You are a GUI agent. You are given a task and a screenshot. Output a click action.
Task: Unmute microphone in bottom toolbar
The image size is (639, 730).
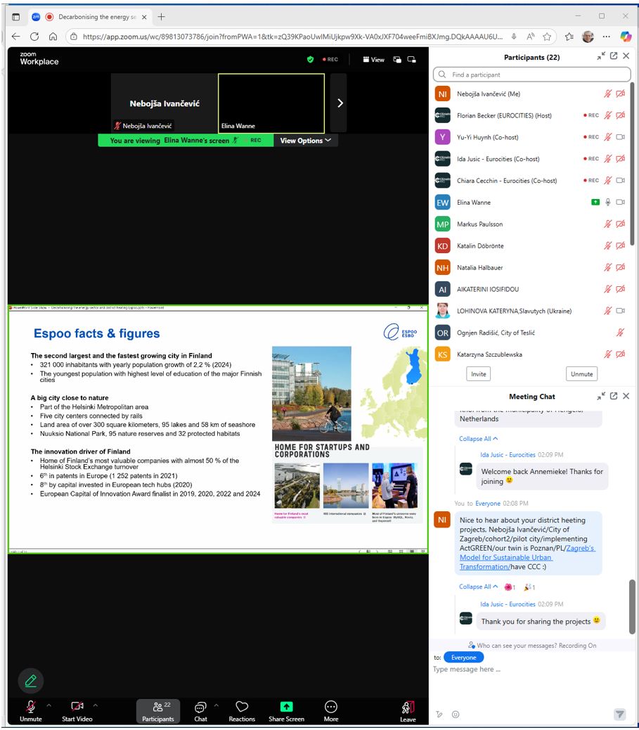[31, 707]
